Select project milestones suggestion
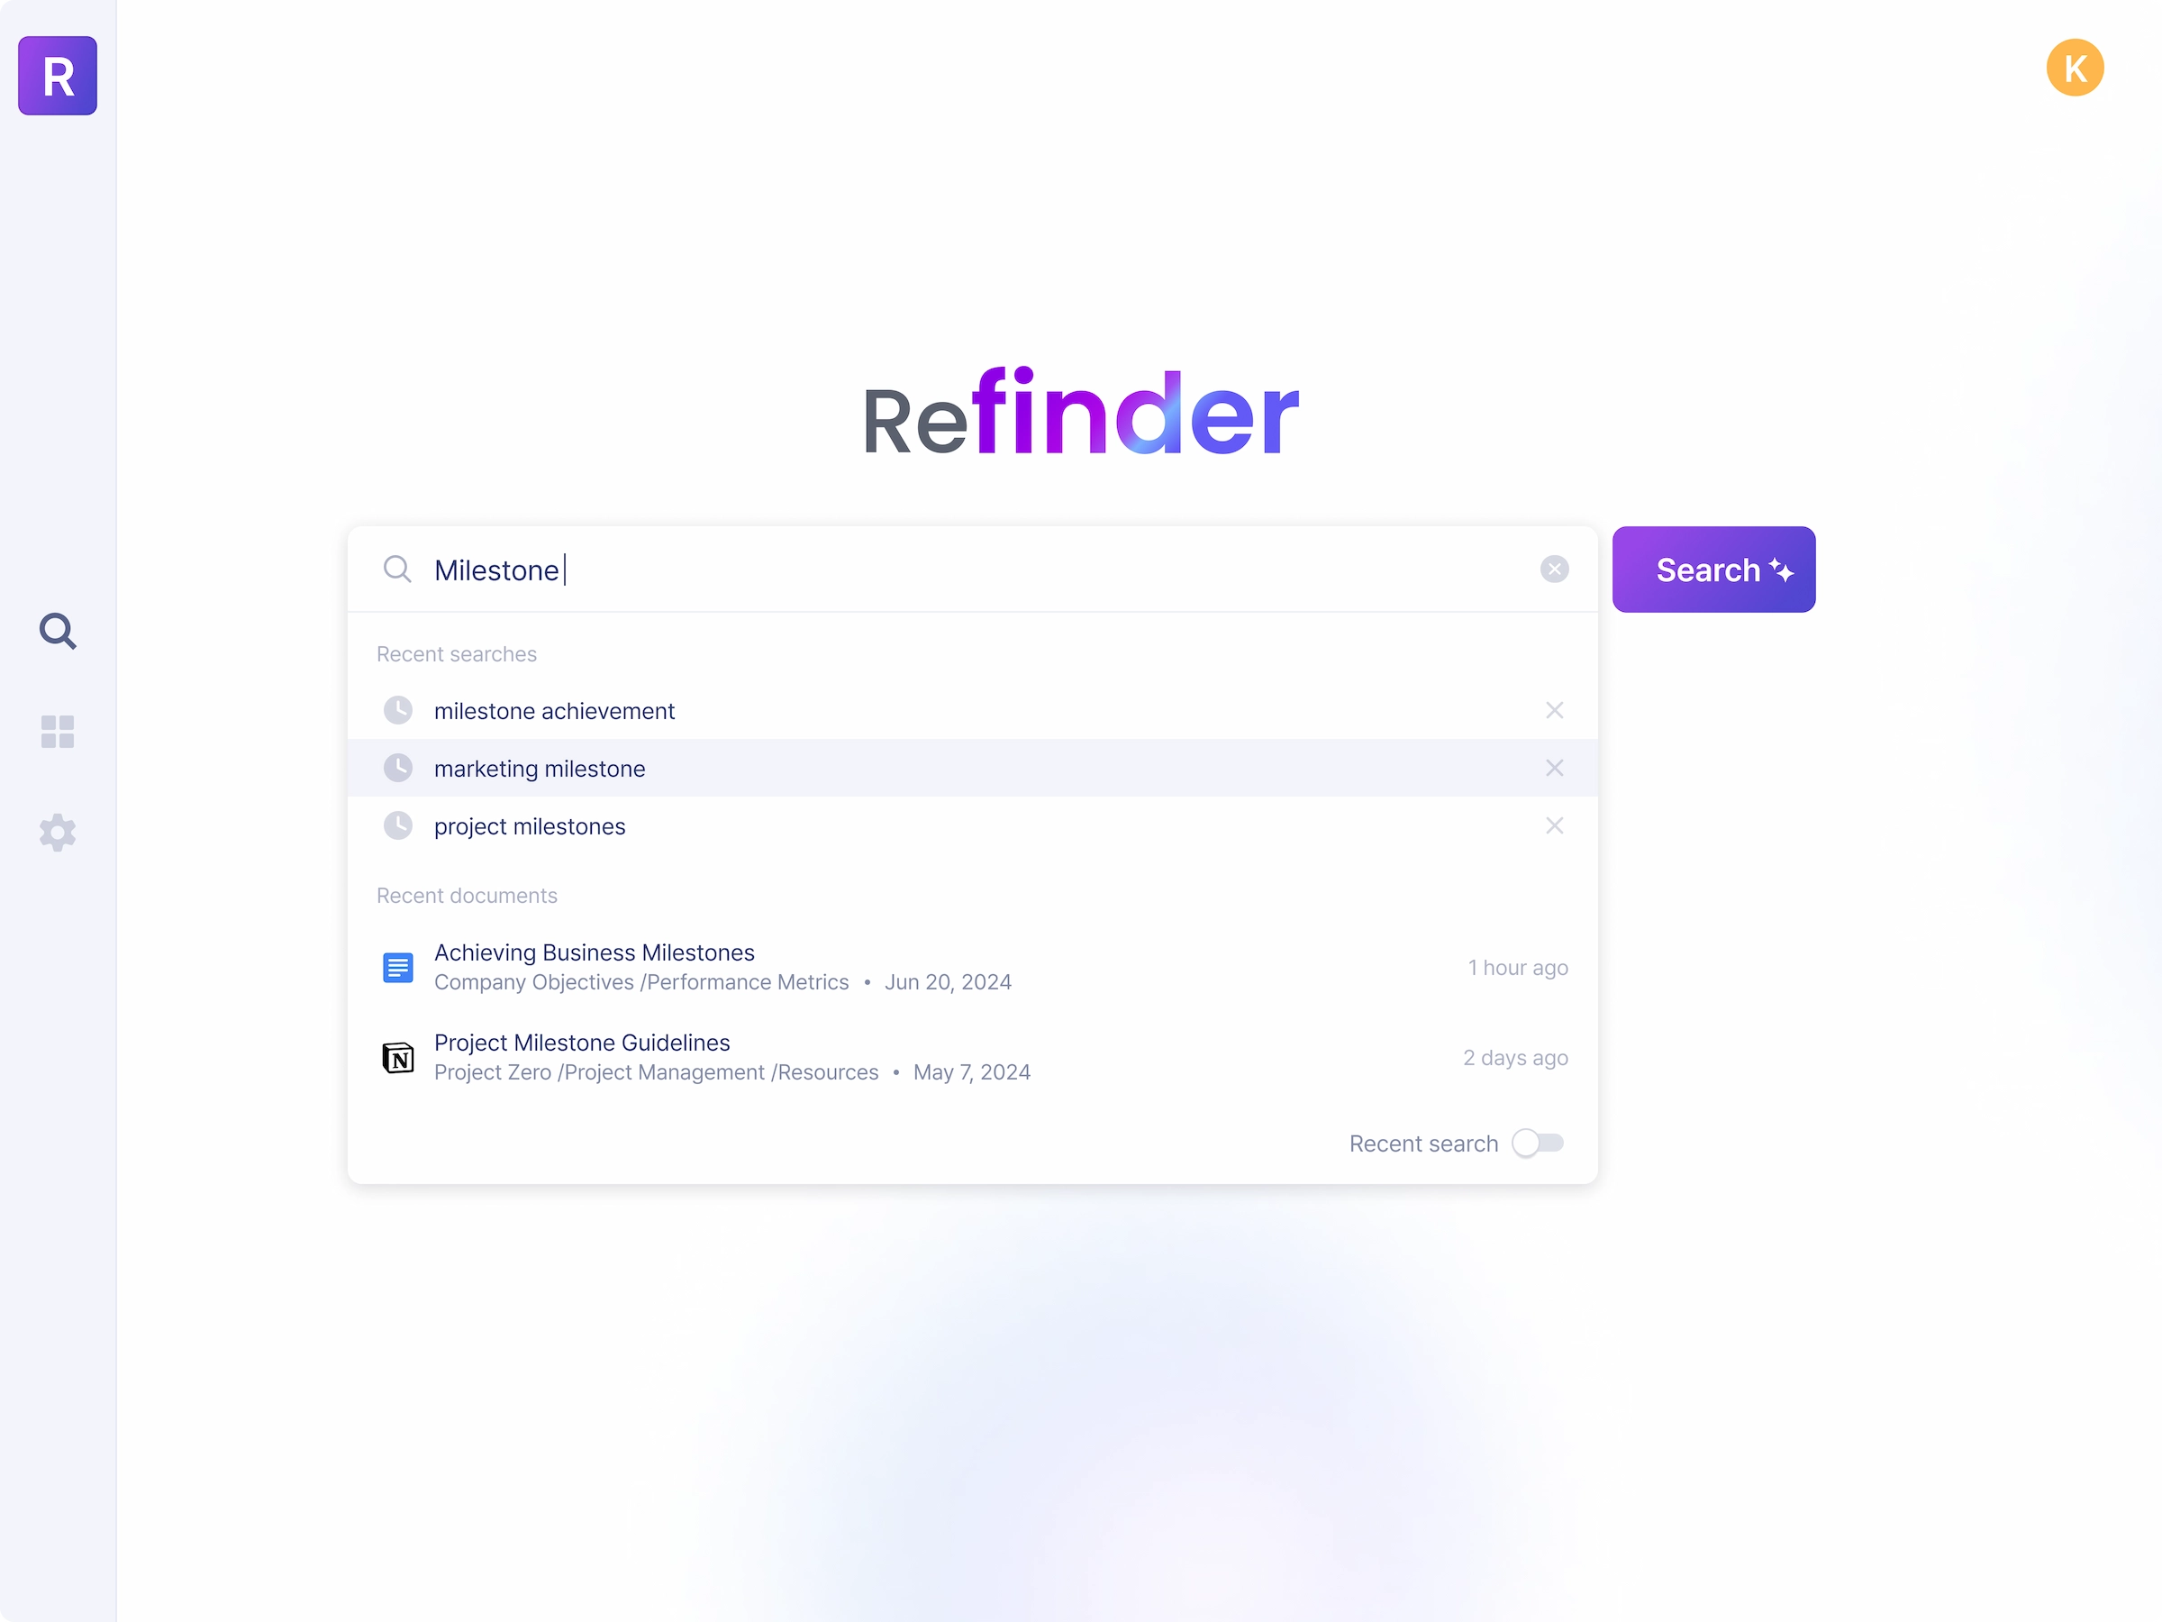 tap(530, 826)
